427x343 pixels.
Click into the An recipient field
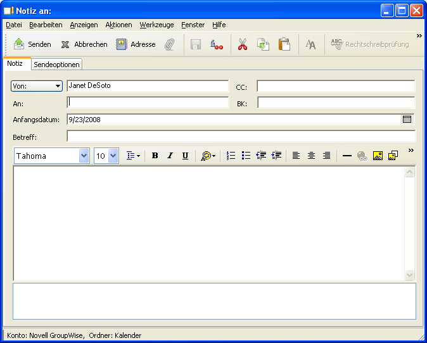click(148, 103)
